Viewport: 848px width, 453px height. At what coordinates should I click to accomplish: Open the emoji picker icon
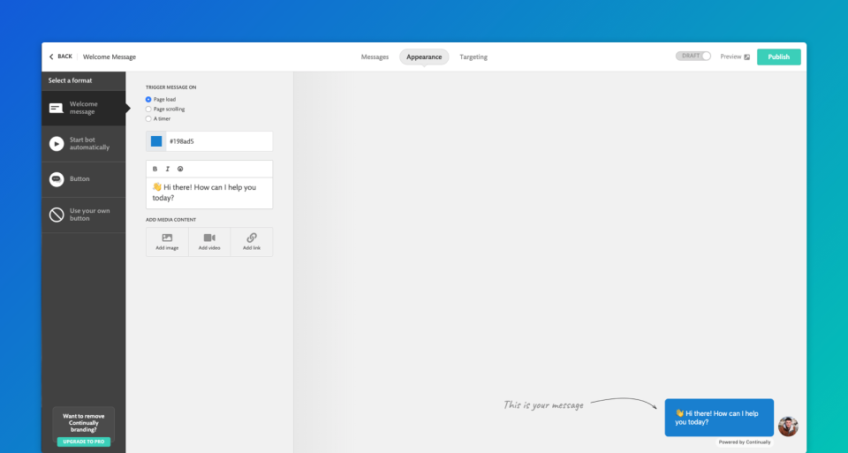pyautogui.click(x=180, y=170)
